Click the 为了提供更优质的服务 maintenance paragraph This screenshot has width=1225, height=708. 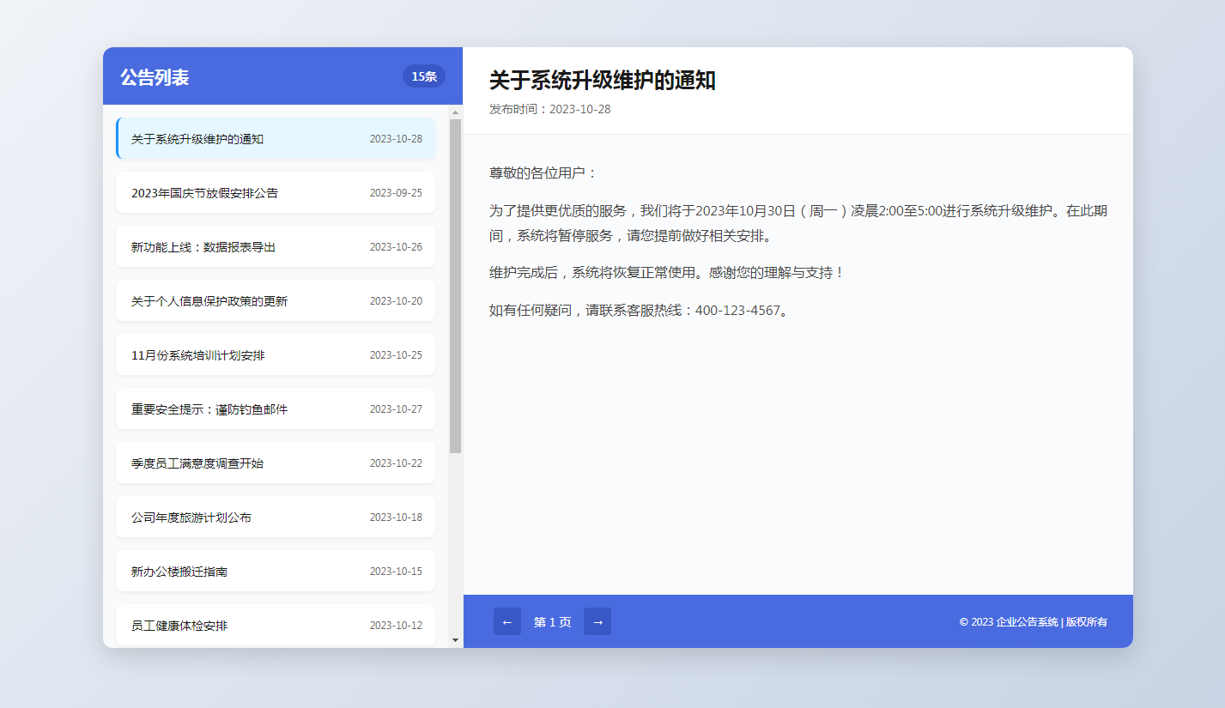click(798, 222)
